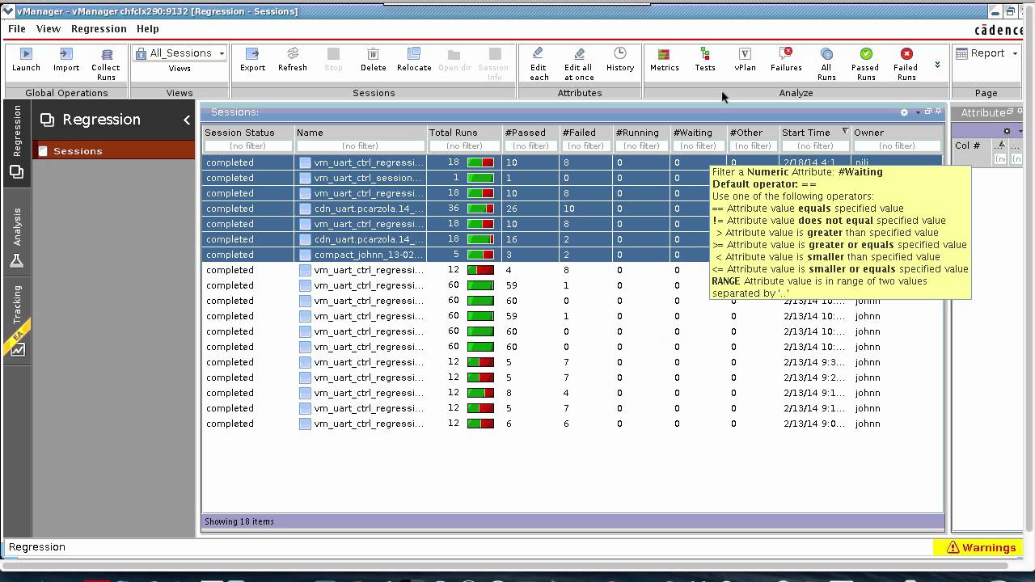
Task: Open Attribute panel settings gear
Action: tap(1007, 131)
